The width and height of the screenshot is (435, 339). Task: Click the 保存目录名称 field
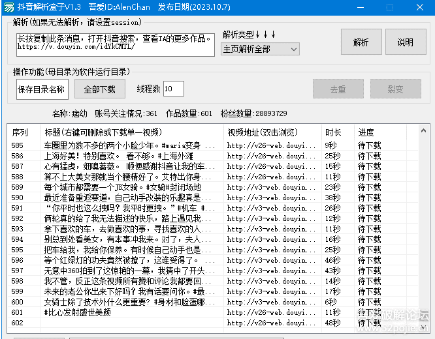[42, 89]
